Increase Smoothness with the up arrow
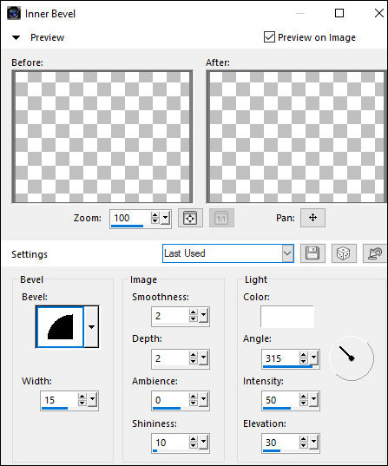 (x=194, y=312)
